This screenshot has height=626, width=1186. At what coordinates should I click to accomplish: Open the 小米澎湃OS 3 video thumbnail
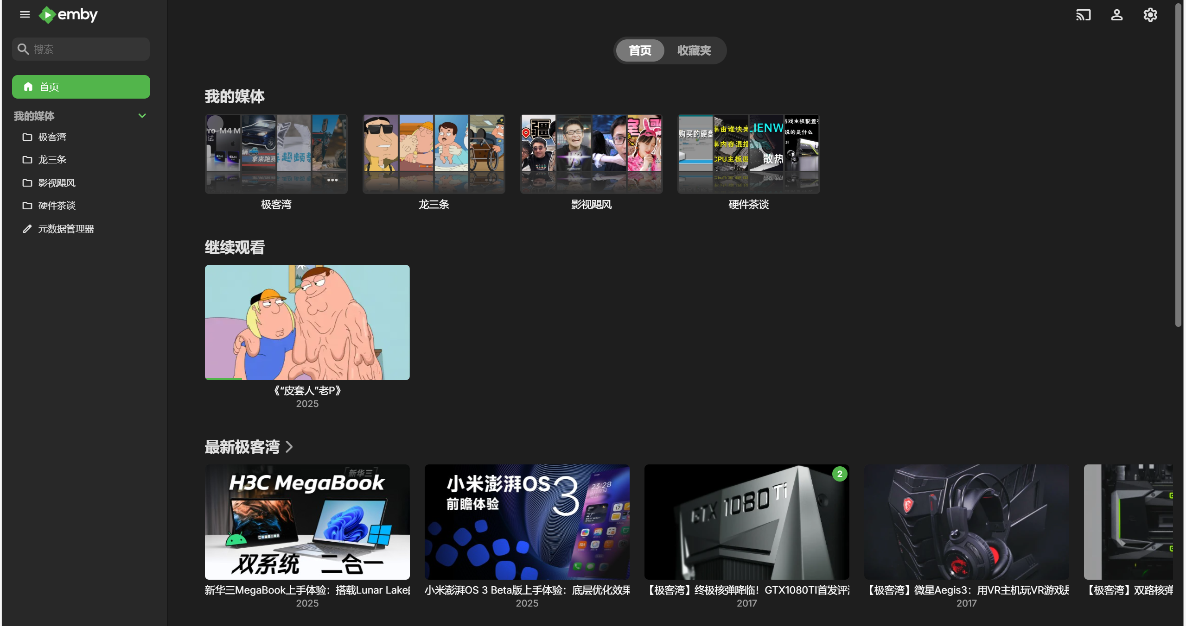527,522
